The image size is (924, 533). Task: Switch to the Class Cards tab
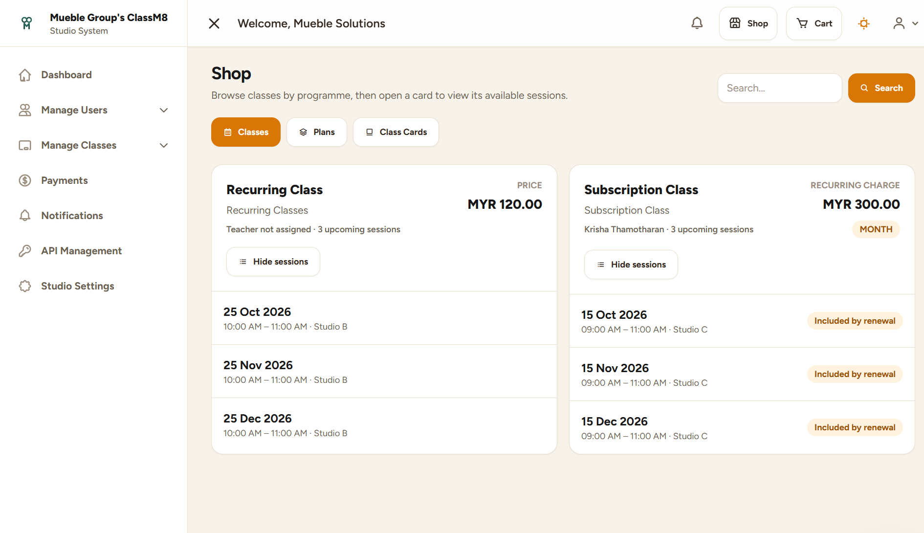pos(396,132)
